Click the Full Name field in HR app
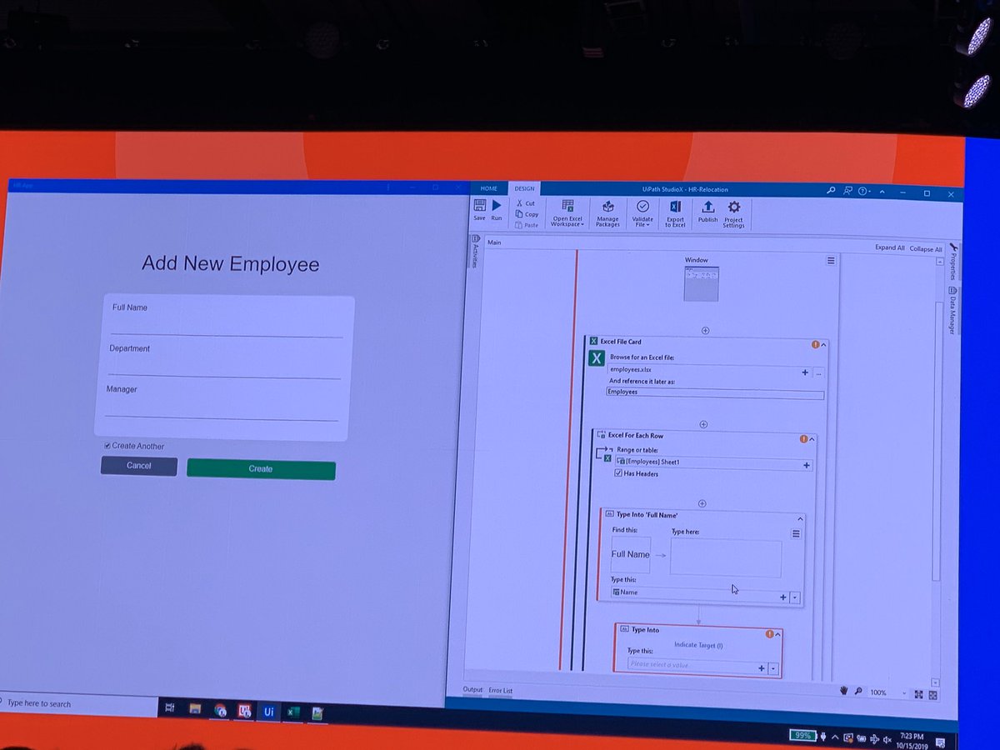The height and width of the screenshot is (750, 1000). tap(227, 326)
